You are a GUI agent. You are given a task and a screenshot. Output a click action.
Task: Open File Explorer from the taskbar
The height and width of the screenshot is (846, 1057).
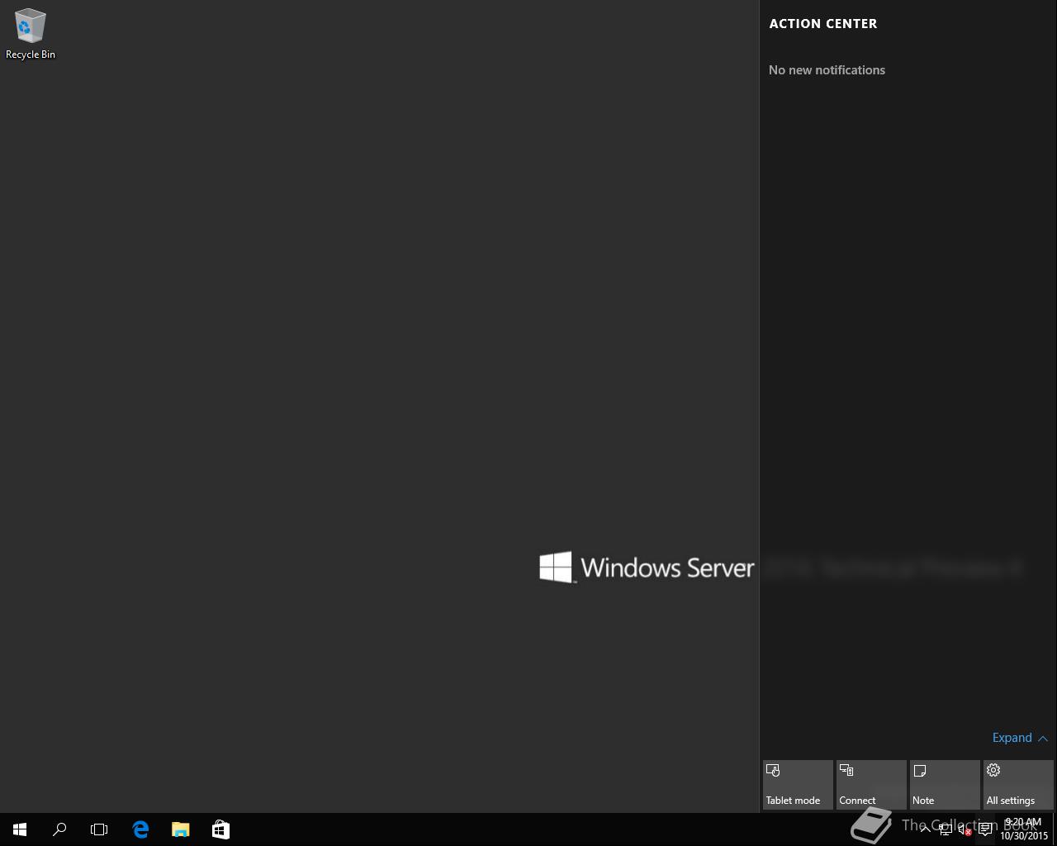tap(180, 829)
